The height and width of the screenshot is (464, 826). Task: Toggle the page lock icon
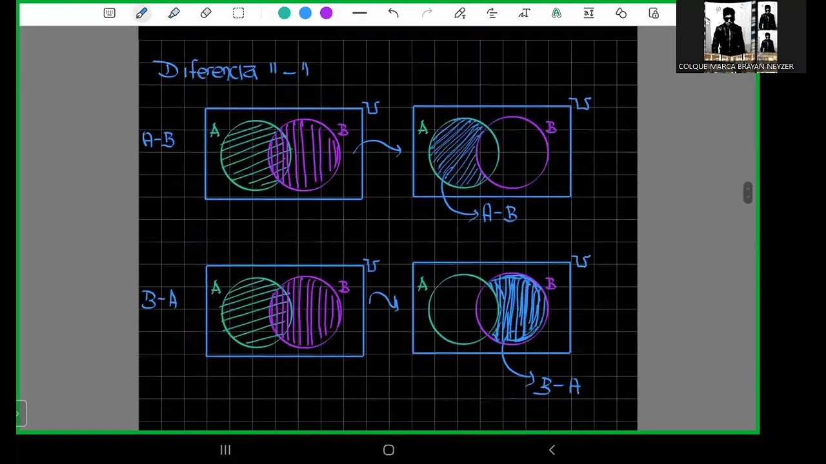(654, 13)
